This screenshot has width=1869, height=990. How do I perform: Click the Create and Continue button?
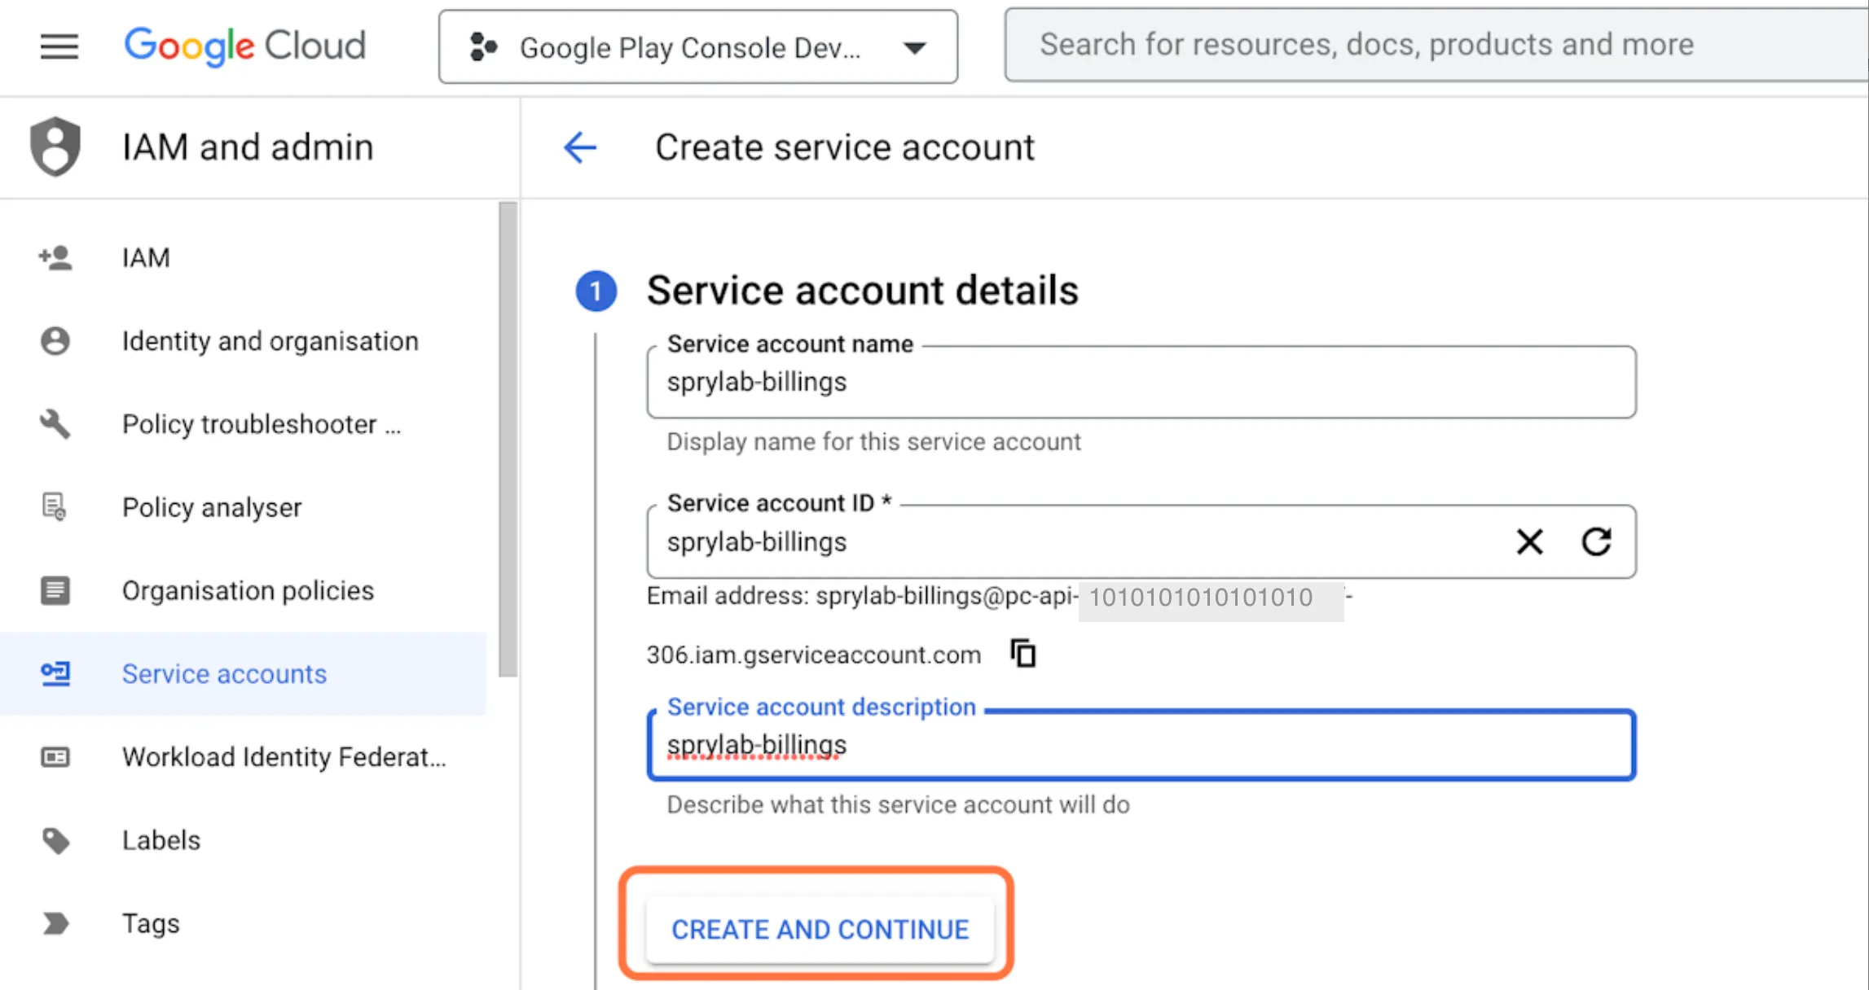tap(820, 929)
